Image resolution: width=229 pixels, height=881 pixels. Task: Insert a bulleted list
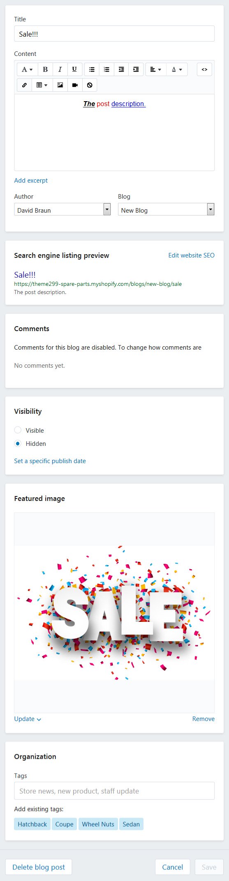point(92,70)
